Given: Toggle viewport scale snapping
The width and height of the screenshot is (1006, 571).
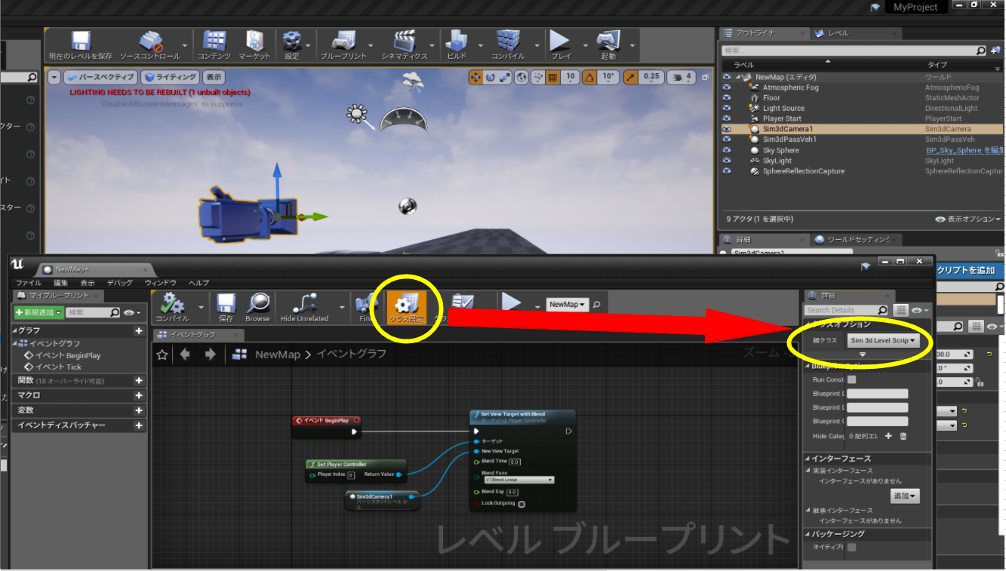Looking at the screenshot, I should point(630,77).
